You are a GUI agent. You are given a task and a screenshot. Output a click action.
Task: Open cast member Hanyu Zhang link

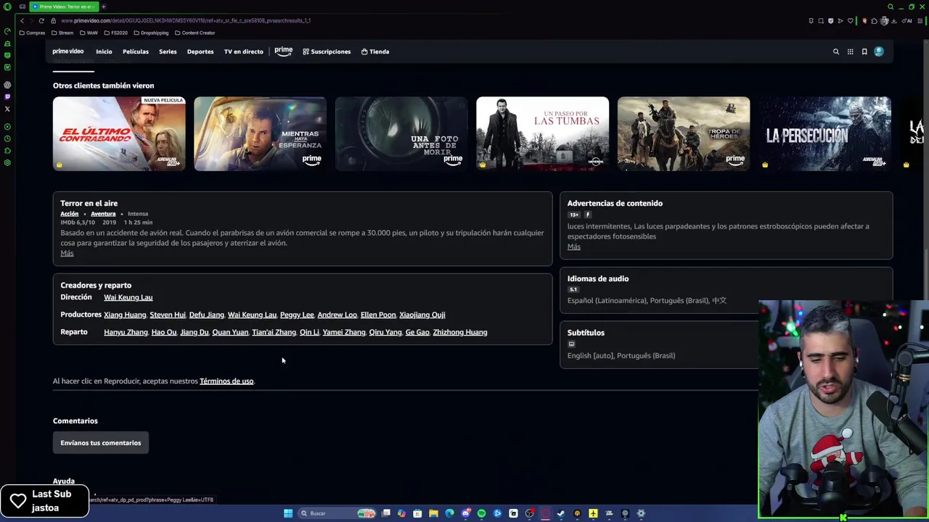126,332
